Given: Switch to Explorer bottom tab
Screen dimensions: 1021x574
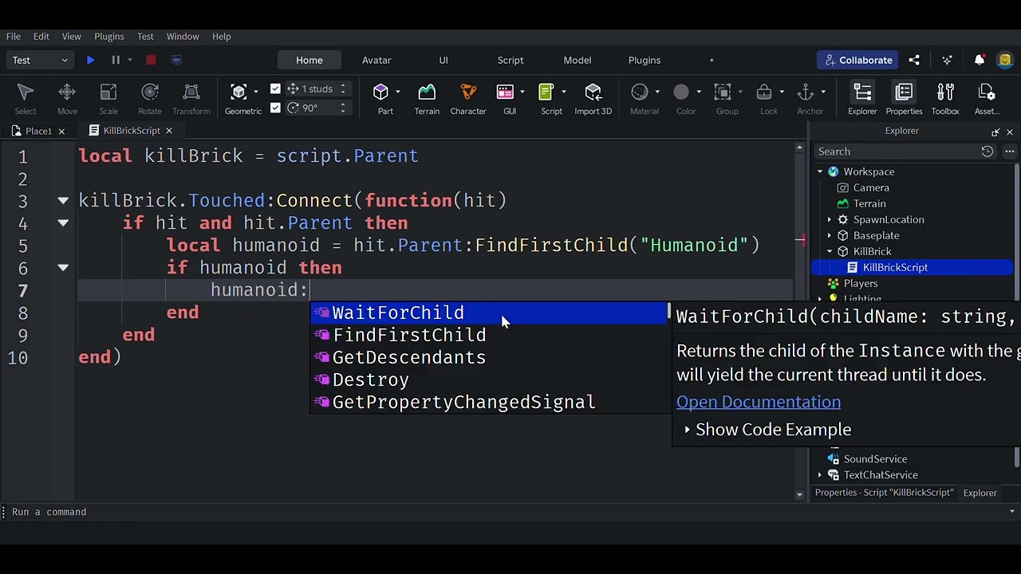Looking at the screenshot, I should (980, 493).
